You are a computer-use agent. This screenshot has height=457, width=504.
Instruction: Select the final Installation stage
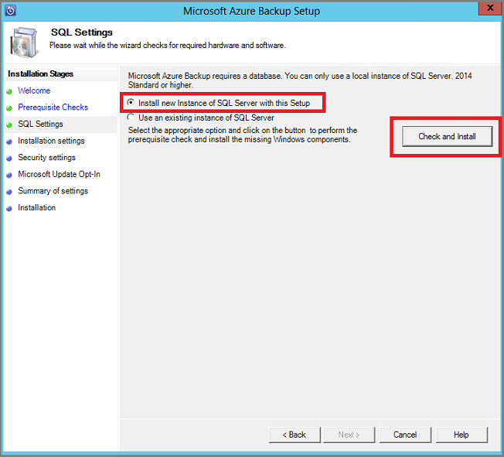click(36, 208)
